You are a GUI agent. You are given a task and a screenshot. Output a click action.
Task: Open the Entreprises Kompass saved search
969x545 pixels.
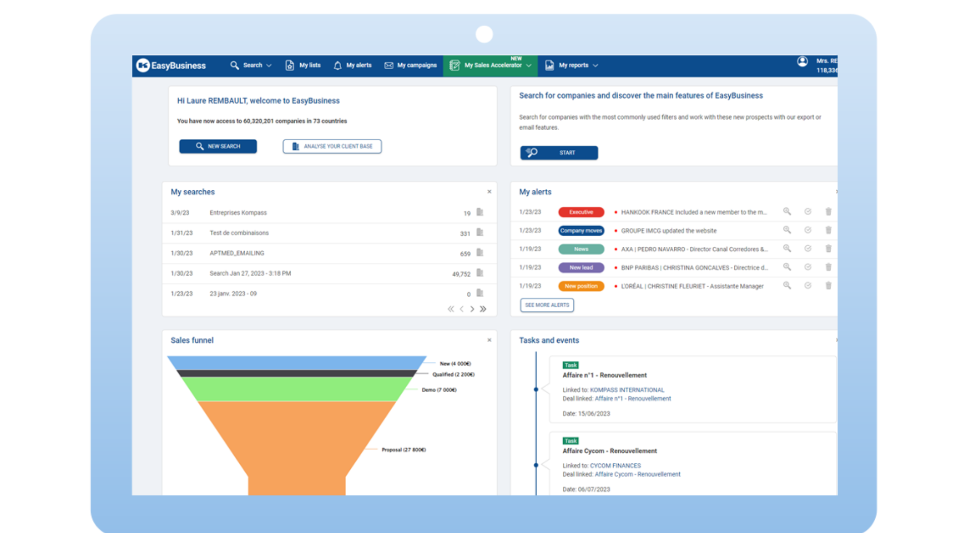pyautogui.click(x=238, y=213)
